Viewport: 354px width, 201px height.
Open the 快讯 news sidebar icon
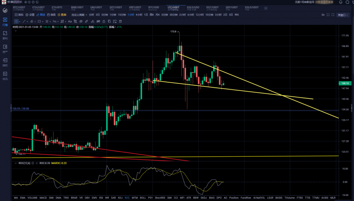tap(5, 75)
